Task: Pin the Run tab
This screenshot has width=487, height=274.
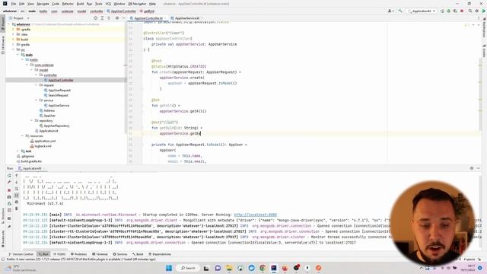Action: (9, 227)
